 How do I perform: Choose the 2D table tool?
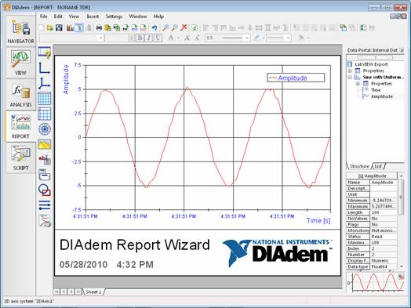[44, 99]
